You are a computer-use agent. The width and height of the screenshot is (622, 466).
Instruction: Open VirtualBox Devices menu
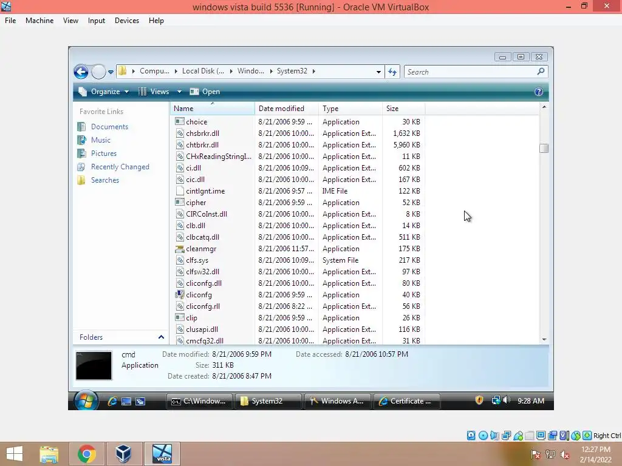pyautogui.click(x=126, y=21)
